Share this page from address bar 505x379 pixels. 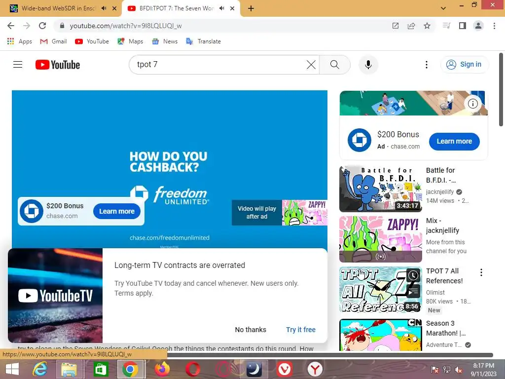(411, 26)
